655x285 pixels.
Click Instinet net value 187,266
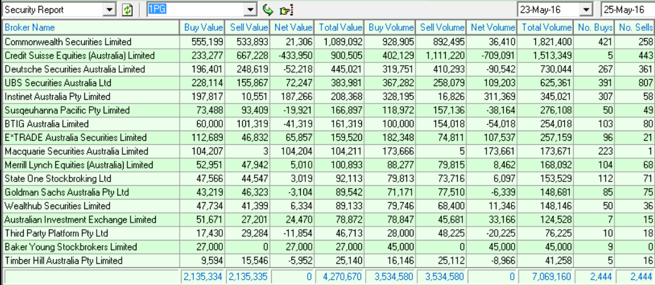coord(296,97)
